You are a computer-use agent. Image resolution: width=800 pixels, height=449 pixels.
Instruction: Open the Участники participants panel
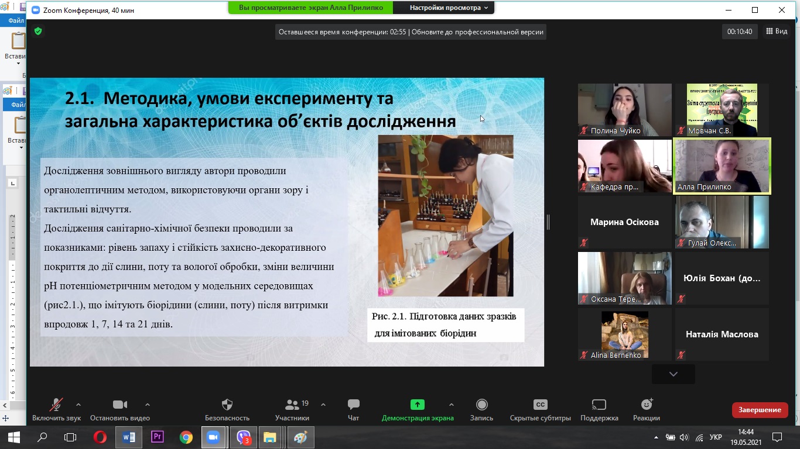coord(292,405)
